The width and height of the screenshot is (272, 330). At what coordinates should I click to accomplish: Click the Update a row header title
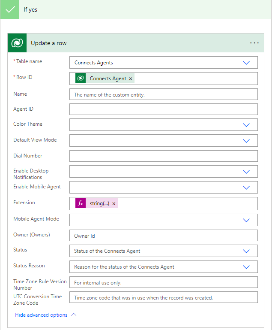click(x=49, y=43)
